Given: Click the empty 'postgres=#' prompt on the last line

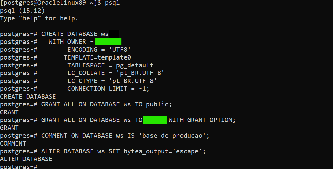Looking at the screenshot, I should (x=18, y=167).
